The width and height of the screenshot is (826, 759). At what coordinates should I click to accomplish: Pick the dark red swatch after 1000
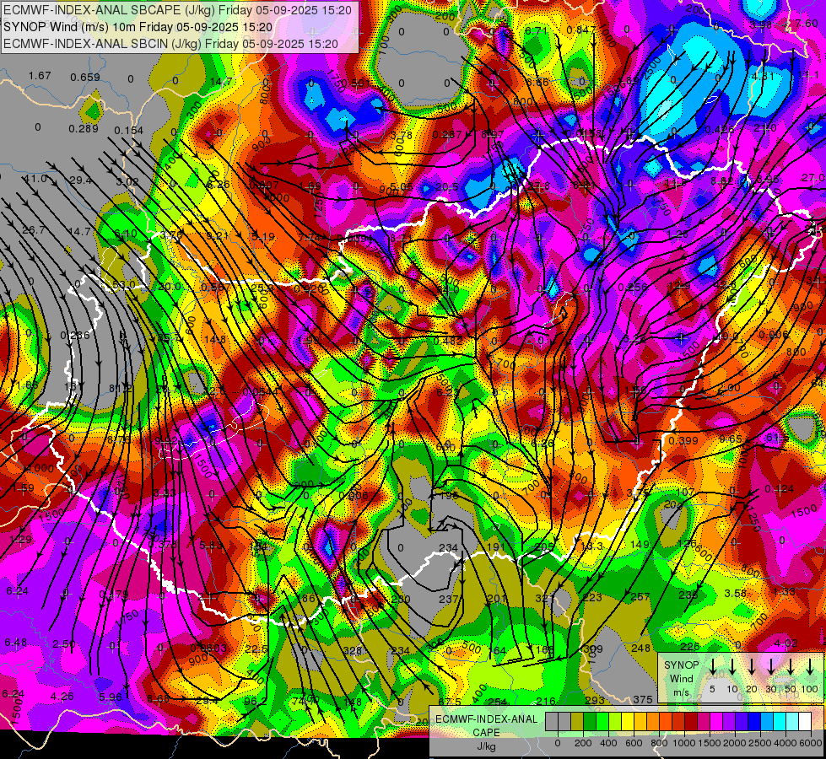(x=691, y=721)
